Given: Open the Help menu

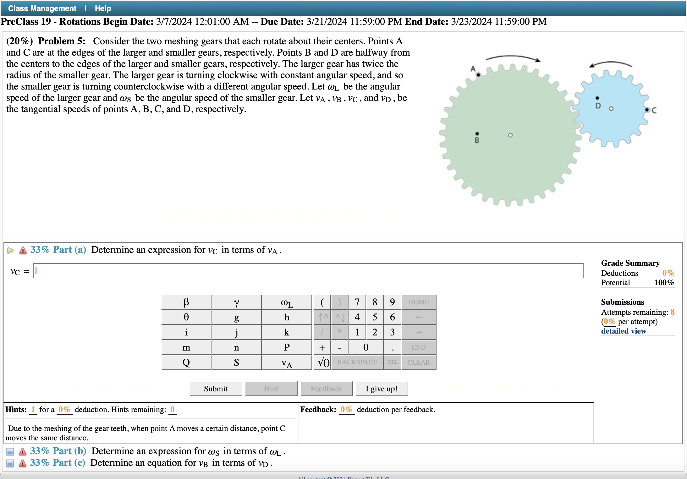Looking at the screenshot, I should [x=103, y=8].
